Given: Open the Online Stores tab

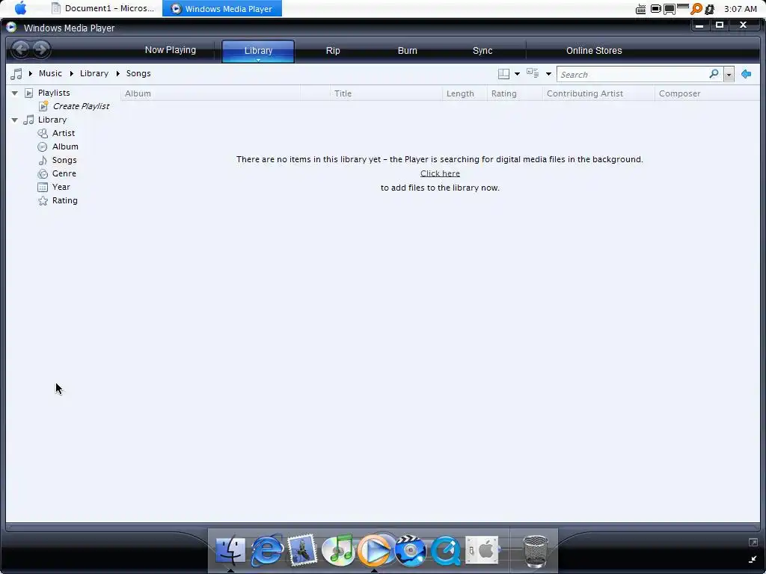Looking at the screenshot, I should tap(593, 50).
